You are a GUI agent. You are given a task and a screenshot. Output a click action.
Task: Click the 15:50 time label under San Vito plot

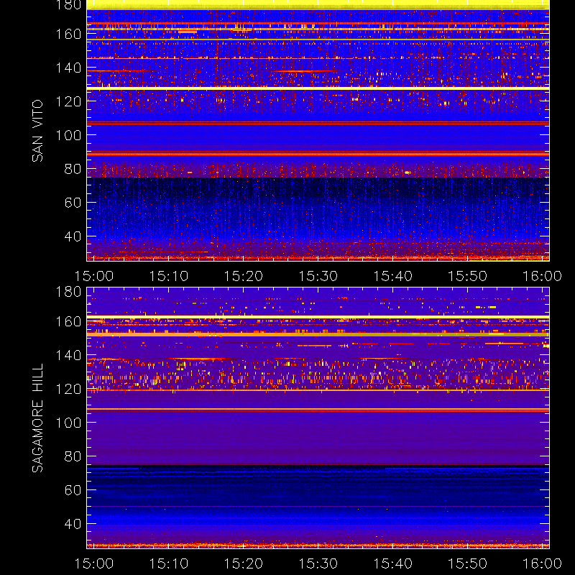[x=468, y=276]
